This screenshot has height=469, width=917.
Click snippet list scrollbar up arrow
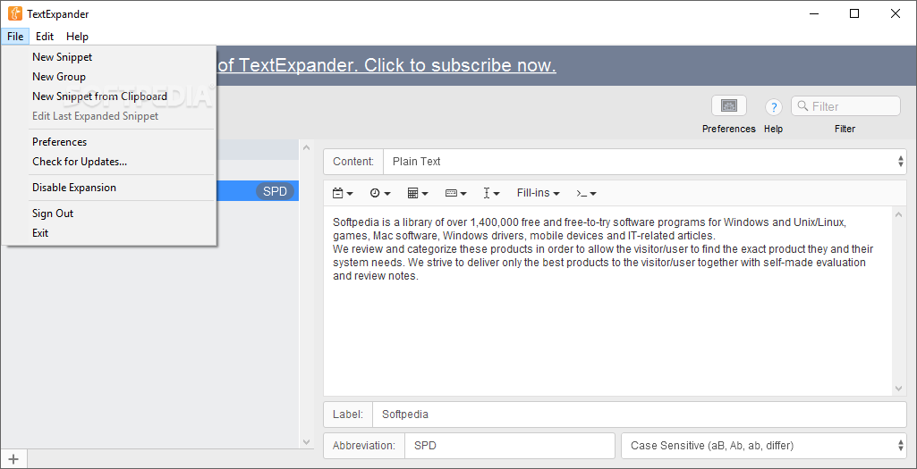coord(307,148)
